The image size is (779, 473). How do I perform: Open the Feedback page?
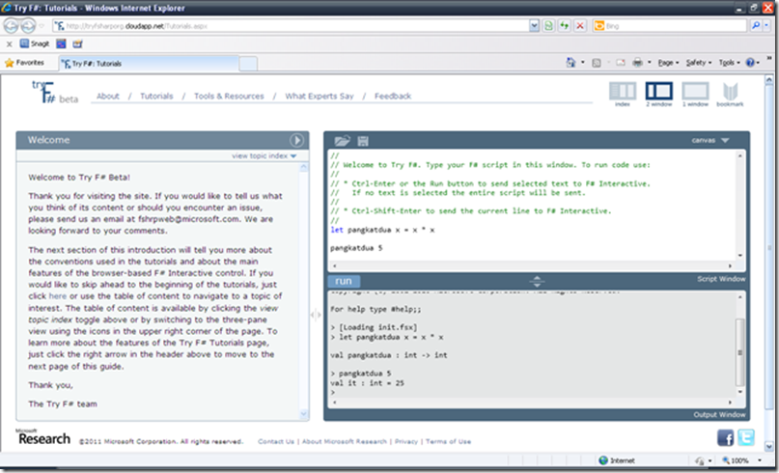393,96
